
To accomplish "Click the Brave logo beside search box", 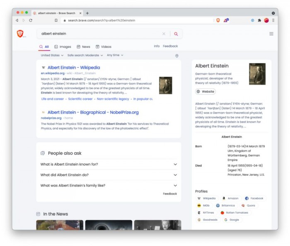I will tap(20, 34).
